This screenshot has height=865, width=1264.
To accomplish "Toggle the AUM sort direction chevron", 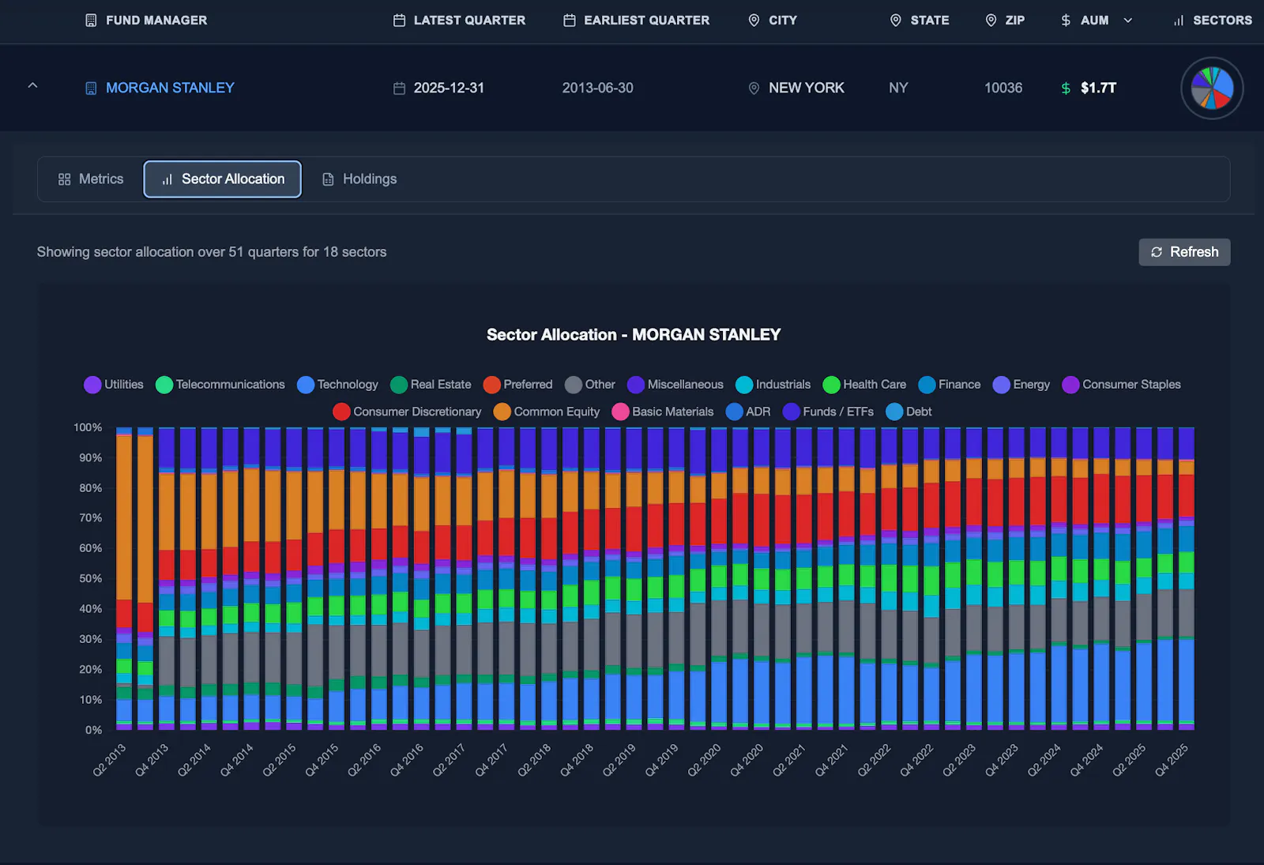I will [1128, 21].
